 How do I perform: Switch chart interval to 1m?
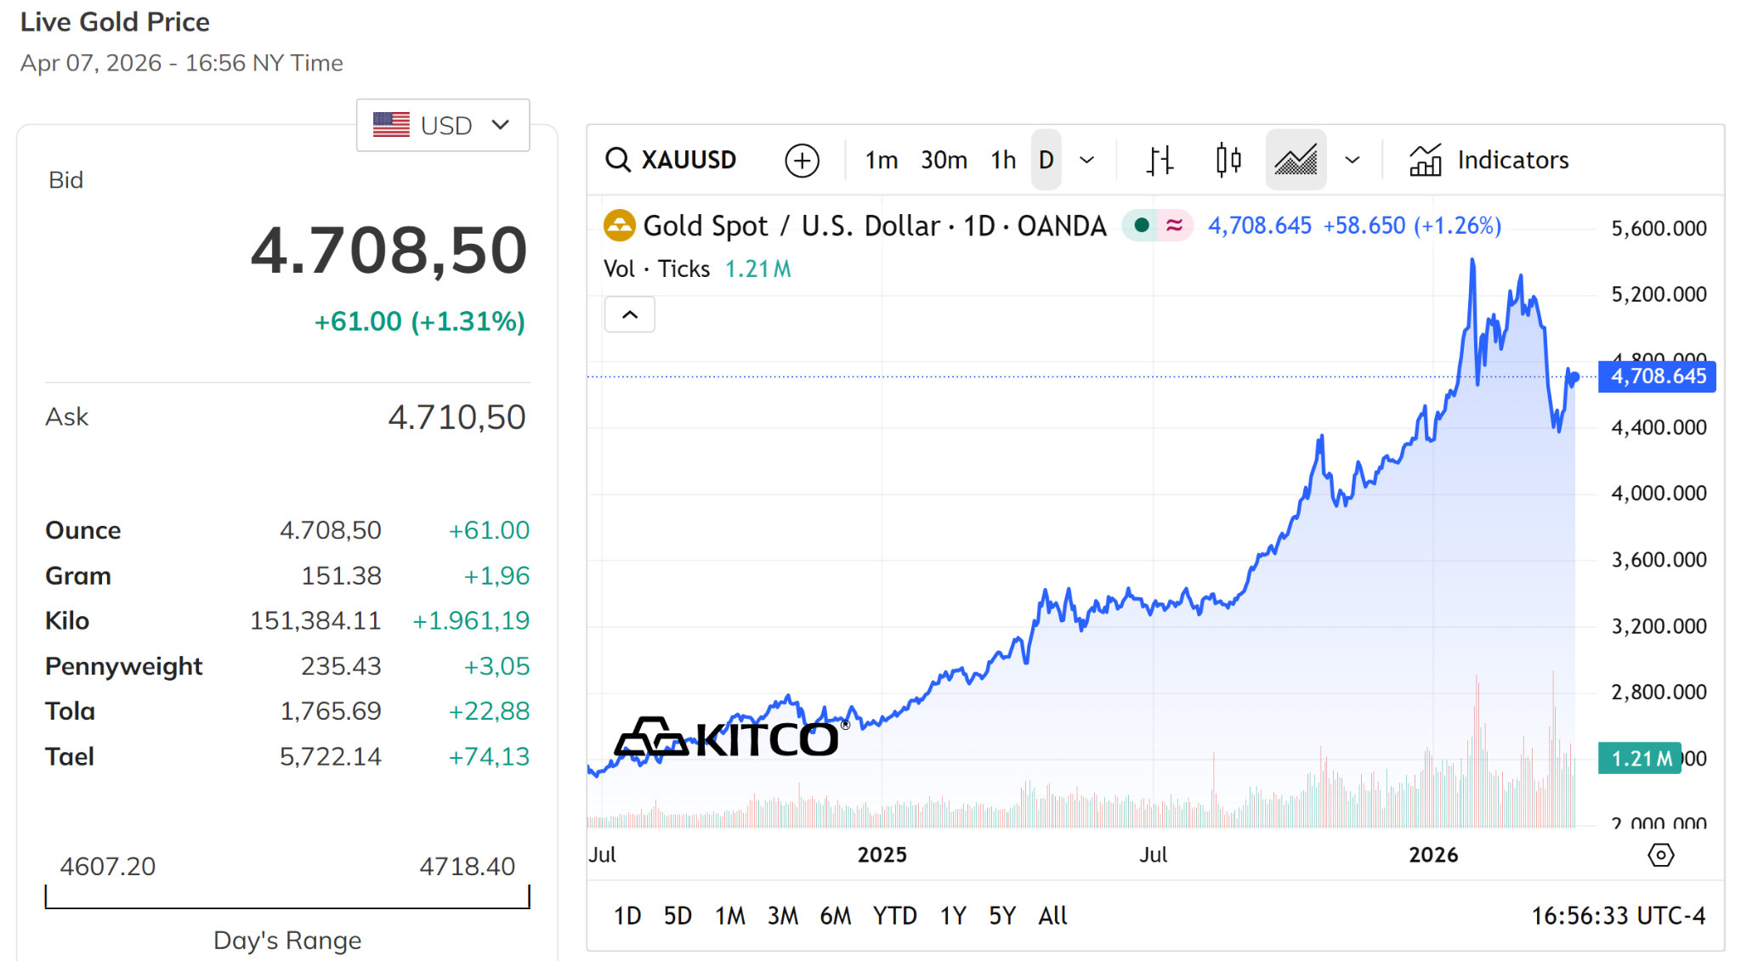882,160
